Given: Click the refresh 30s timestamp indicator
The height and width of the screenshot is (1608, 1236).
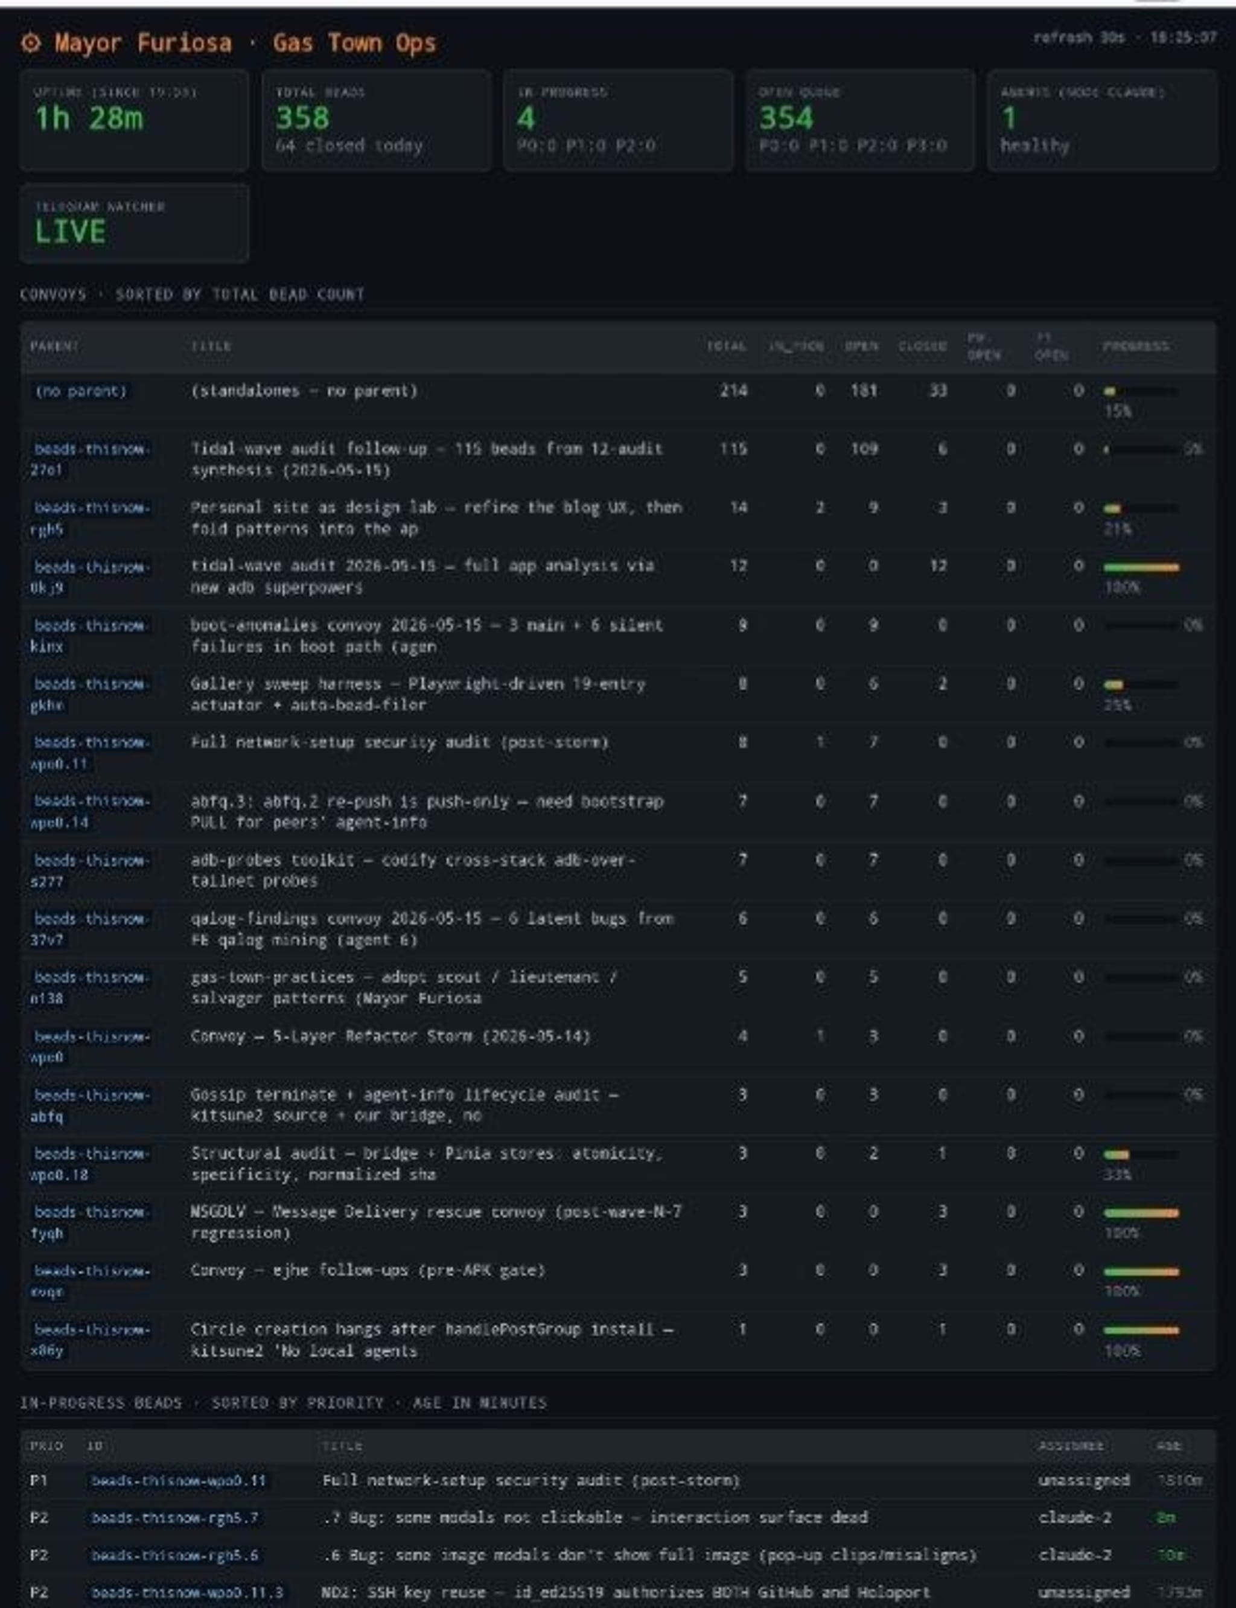Looking at the screenshot, I should click(1124, 37).
